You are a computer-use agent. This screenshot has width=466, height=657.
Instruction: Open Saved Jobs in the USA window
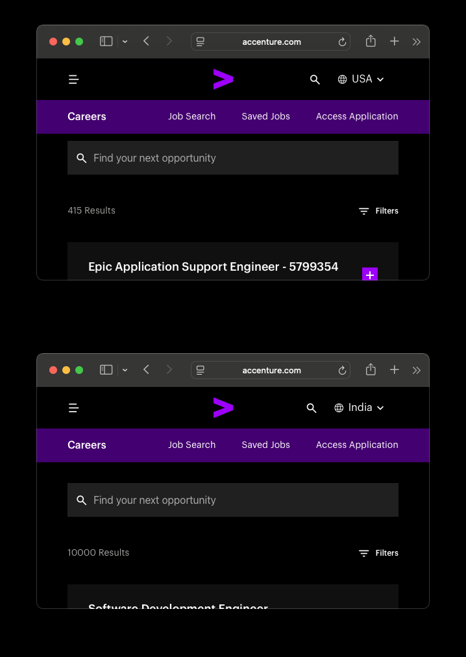point(265,116)
